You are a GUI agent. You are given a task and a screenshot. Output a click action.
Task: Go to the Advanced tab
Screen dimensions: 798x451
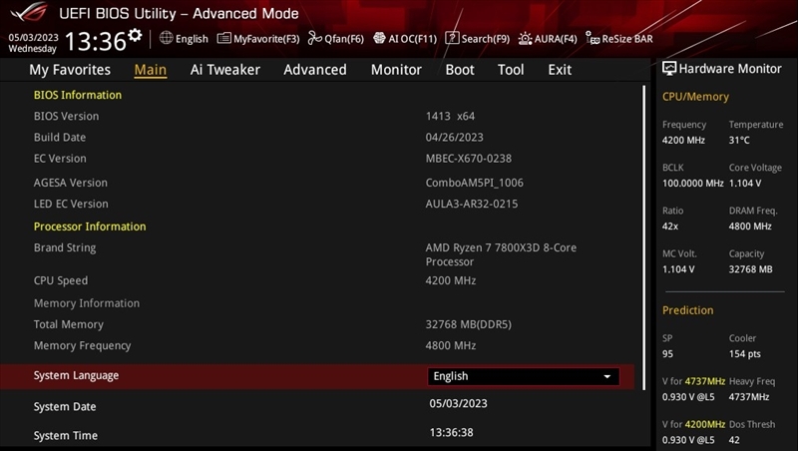coord(315,70)
